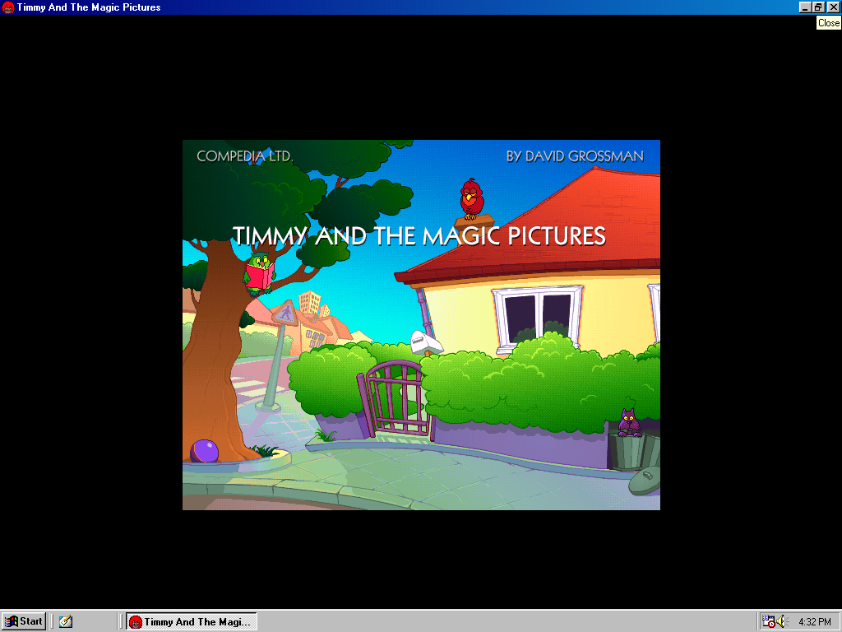The image size is (842, 632).
Task: Restore down the game window
Action: point(818,7)
